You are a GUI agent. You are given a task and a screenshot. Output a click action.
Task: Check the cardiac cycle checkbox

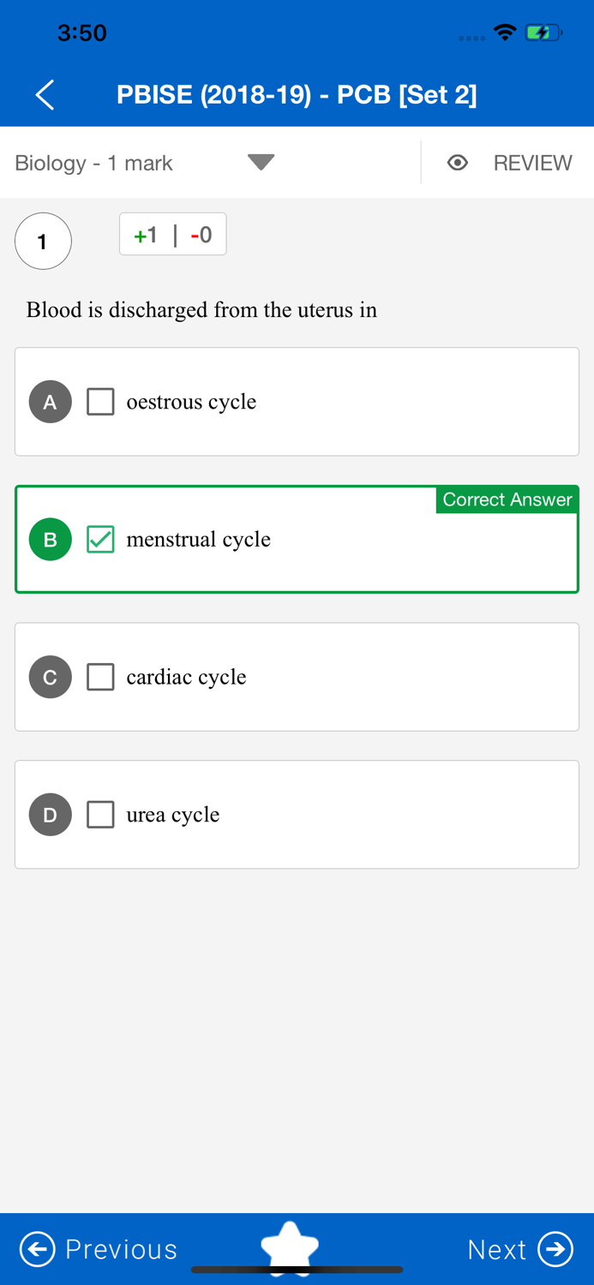pos(100,677)
